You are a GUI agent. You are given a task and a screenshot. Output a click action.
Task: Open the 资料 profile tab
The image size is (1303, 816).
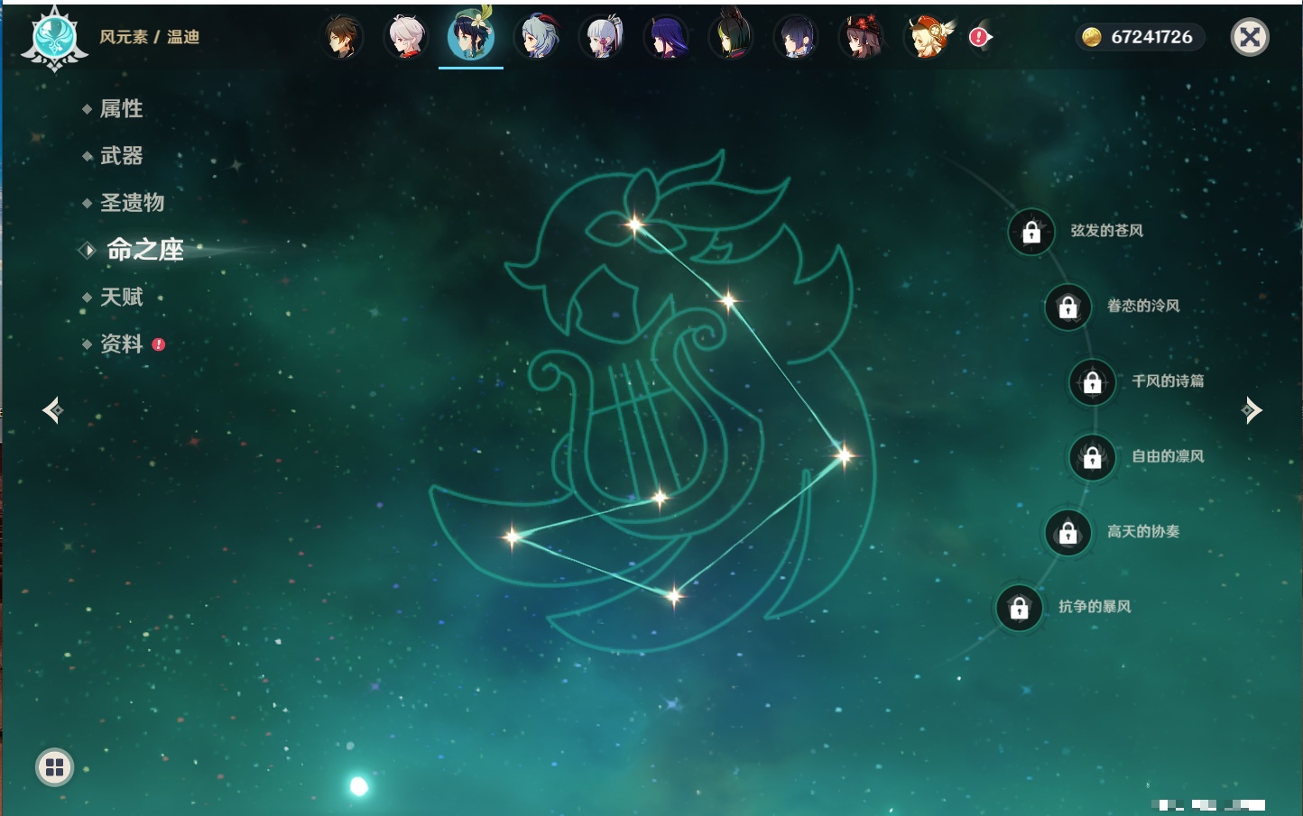(x=123, y=344)
